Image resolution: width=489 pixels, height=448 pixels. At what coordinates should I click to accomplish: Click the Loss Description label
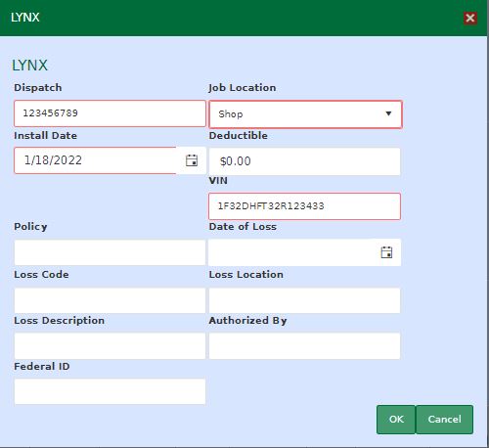coord(59,321)
